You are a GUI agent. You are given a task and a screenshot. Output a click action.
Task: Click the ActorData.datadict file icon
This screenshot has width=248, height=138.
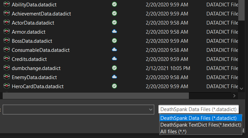pos(6,23)
